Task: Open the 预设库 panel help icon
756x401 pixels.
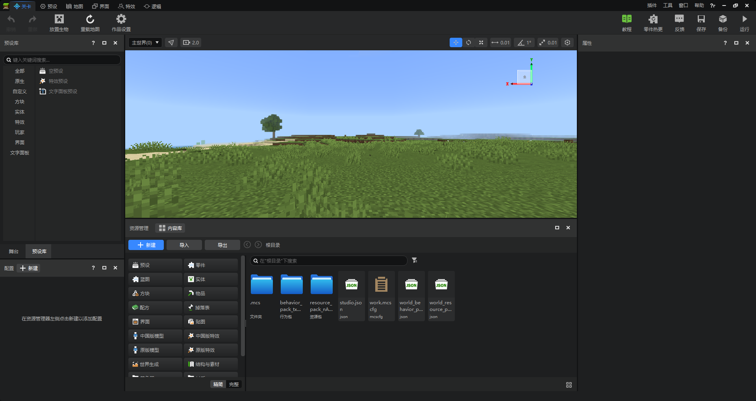Action: 93,43
